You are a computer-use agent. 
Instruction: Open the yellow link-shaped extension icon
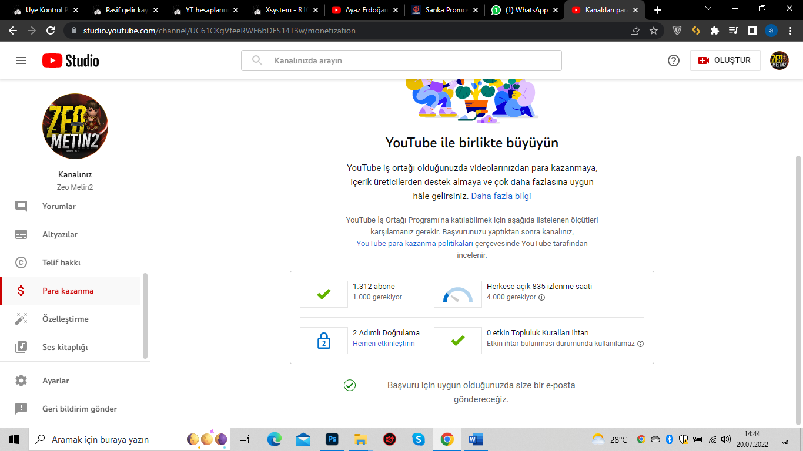[696, 31]
